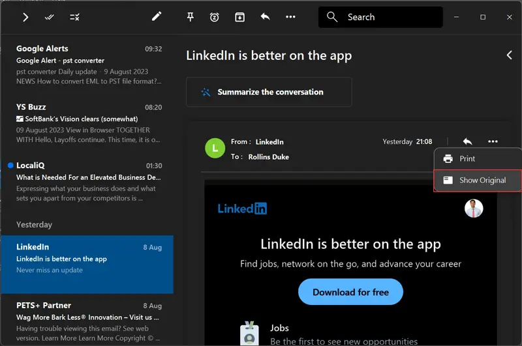
Task: Archive the open email
Action: click(x=239, y=17)
